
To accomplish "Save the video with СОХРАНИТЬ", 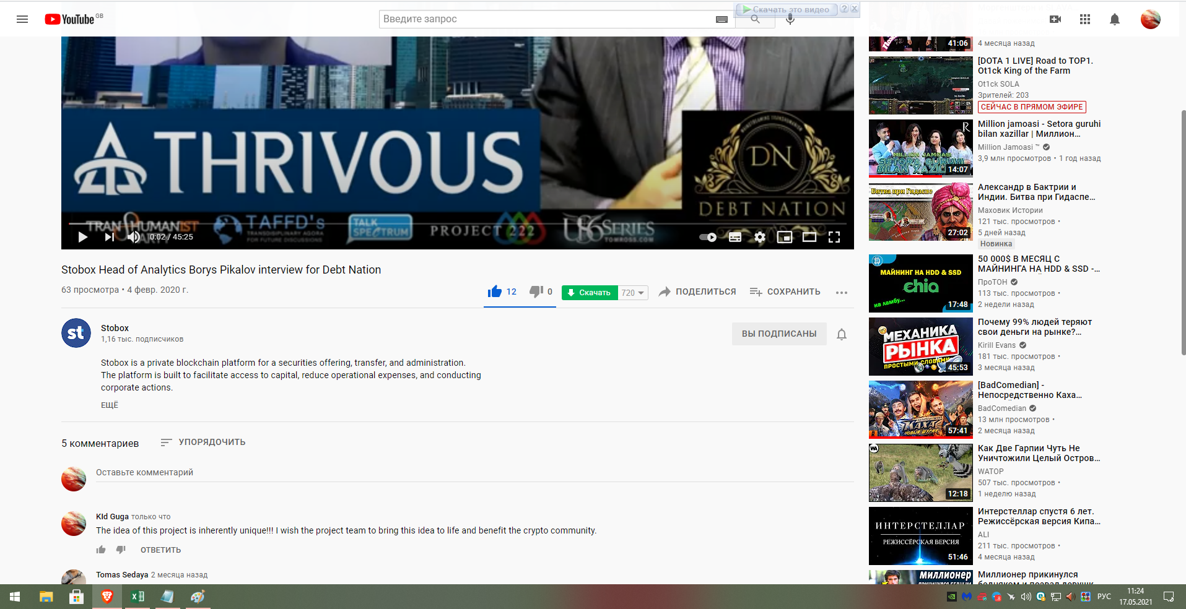I will 785,292.
